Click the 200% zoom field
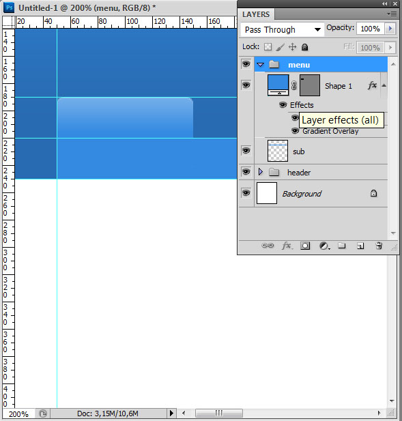Image resolution: width=402 pixels, height=421 pixels. [18, 413]
